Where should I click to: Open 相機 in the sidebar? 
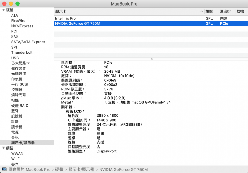[15, 100]
